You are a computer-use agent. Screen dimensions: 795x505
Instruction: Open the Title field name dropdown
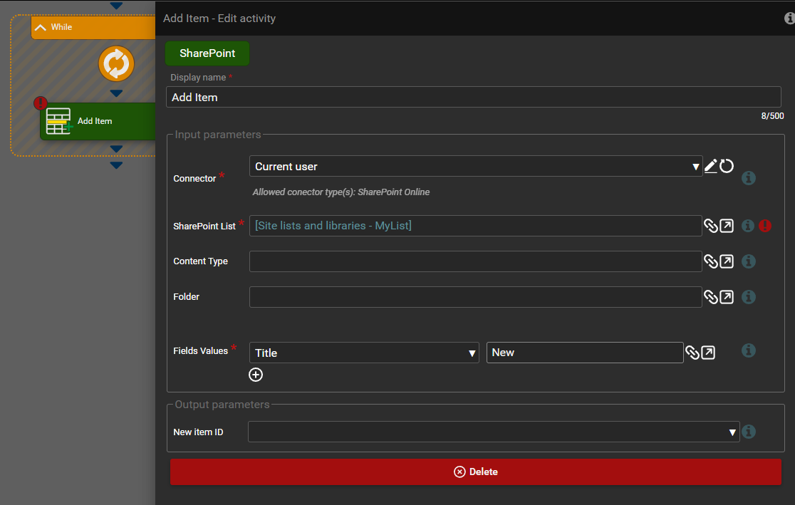point(364,353)
